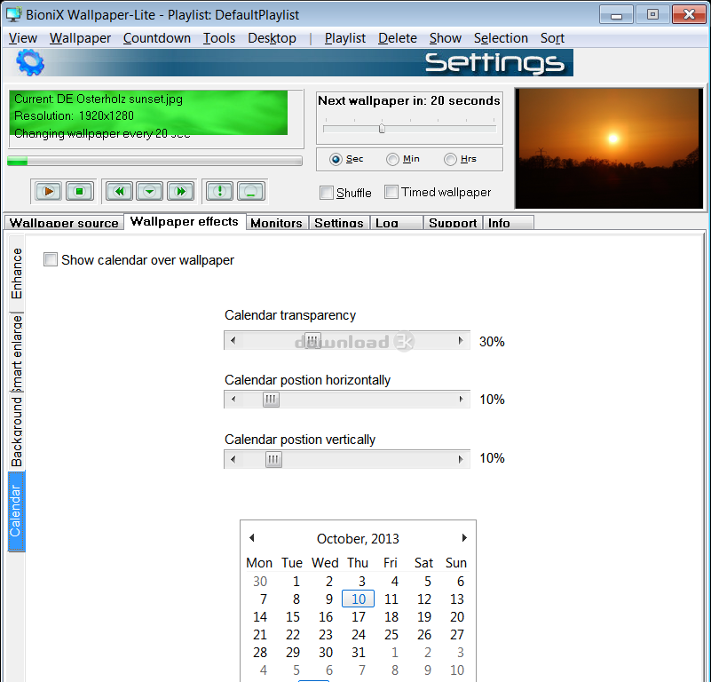Click the green stop button
The width and height of the screenshot is (711, 682).
click(x=79, y=192)
